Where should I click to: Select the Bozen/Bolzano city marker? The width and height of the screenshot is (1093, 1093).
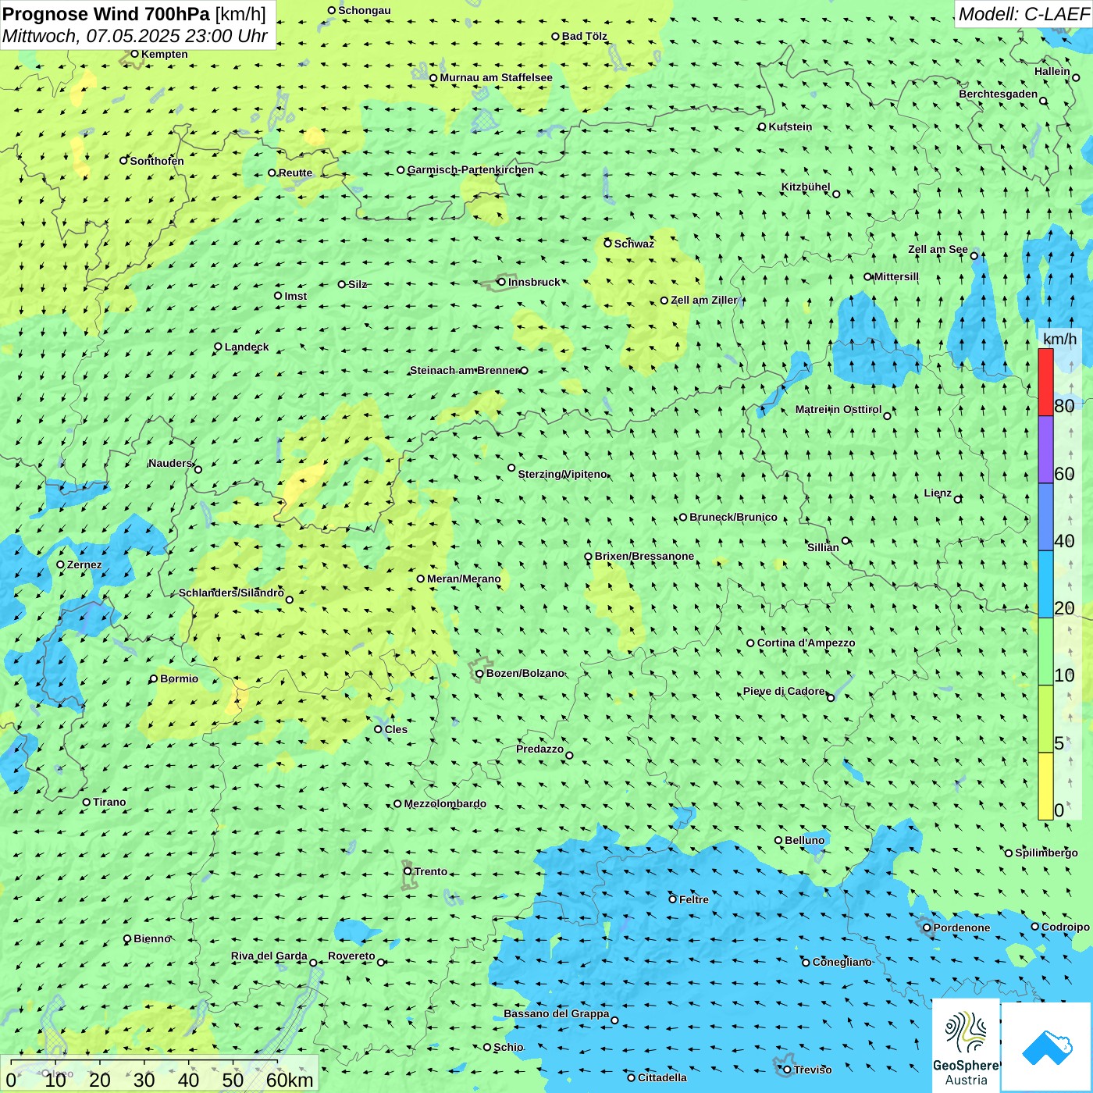(x=479, y=674)
